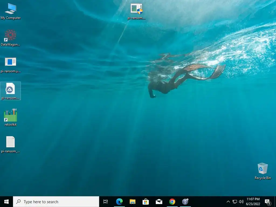Open the clock showing 11:07 PM

[253, 202]
